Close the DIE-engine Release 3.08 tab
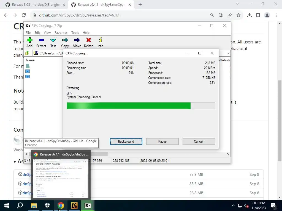 point(64,5)
